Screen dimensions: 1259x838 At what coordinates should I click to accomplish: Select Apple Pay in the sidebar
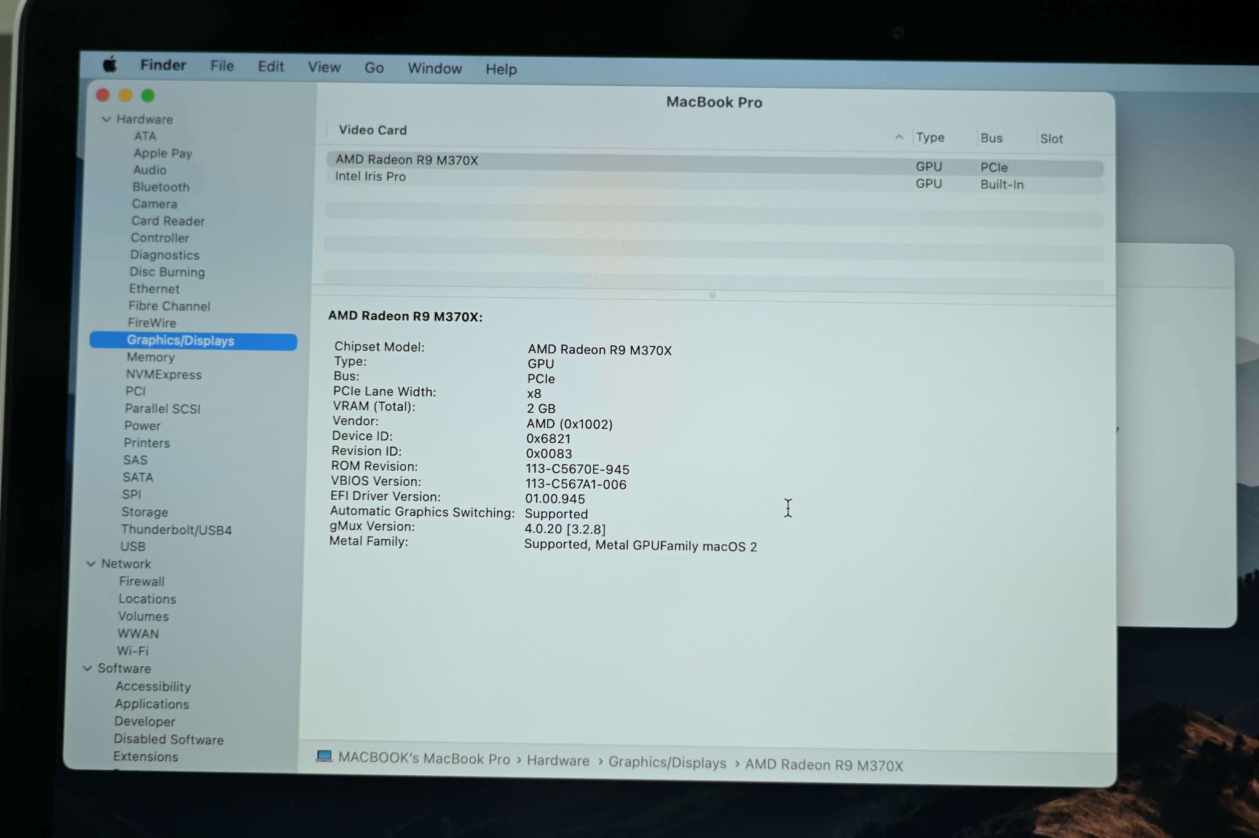[x=163, y=153]
